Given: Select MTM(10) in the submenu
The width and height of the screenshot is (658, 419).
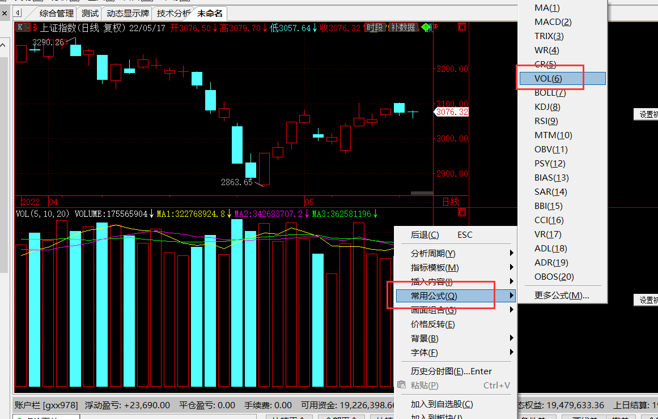Looking at the screenshot, I should pos(562,135).
